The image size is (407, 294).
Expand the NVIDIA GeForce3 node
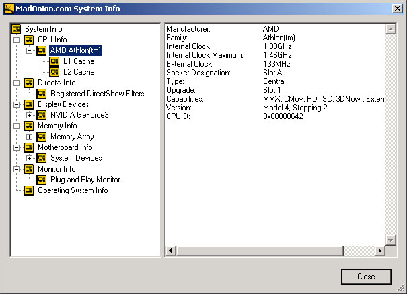pyautogui.click(x=30, y=115)
